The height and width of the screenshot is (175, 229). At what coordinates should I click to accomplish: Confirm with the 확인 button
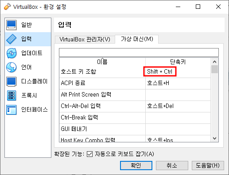136,165
